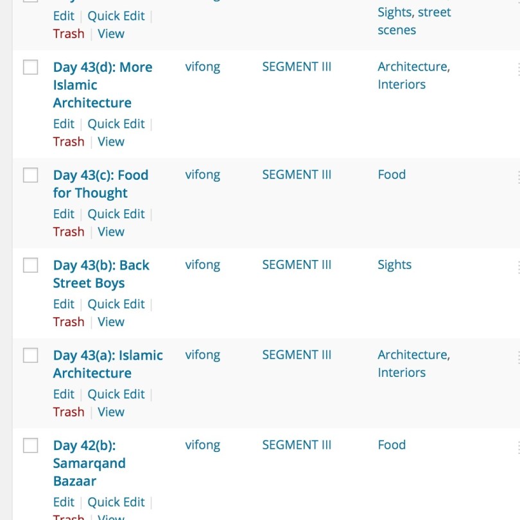Click Architecture tag in Day 43(d) row

point(413,67)
